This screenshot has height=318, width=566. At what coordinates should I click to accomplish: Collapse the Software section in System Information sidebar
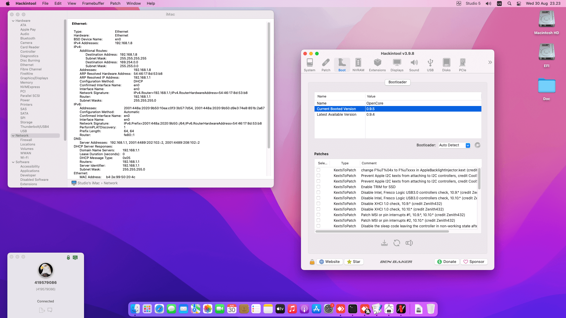click(x=13, y=162)
